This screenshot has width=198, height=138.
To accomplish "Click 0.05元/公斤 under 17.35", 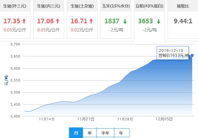I will tap(15, 30).
